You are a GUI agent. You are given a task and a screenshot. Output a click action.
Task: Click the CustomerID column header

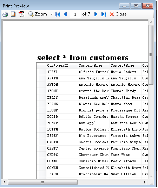pyautogui.click(x=62, y=66)
